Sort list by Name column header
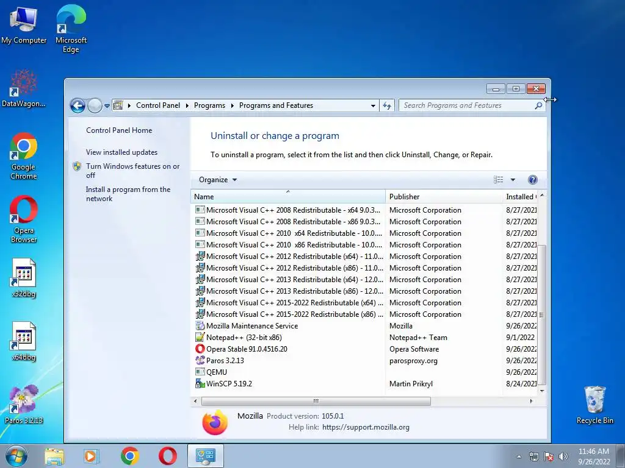Viewport: 625px width, 468px height. pos(288,197)
